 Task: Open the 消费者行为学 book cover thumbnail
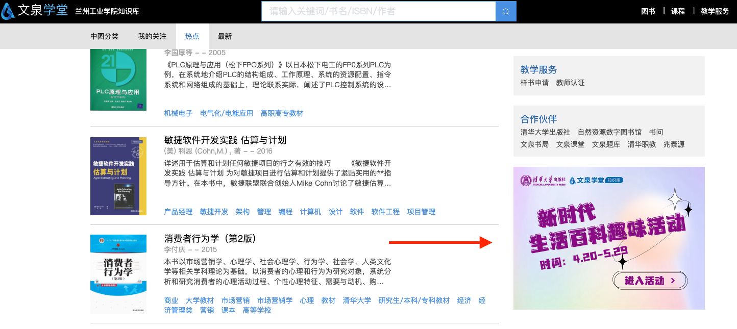point(118,274)
